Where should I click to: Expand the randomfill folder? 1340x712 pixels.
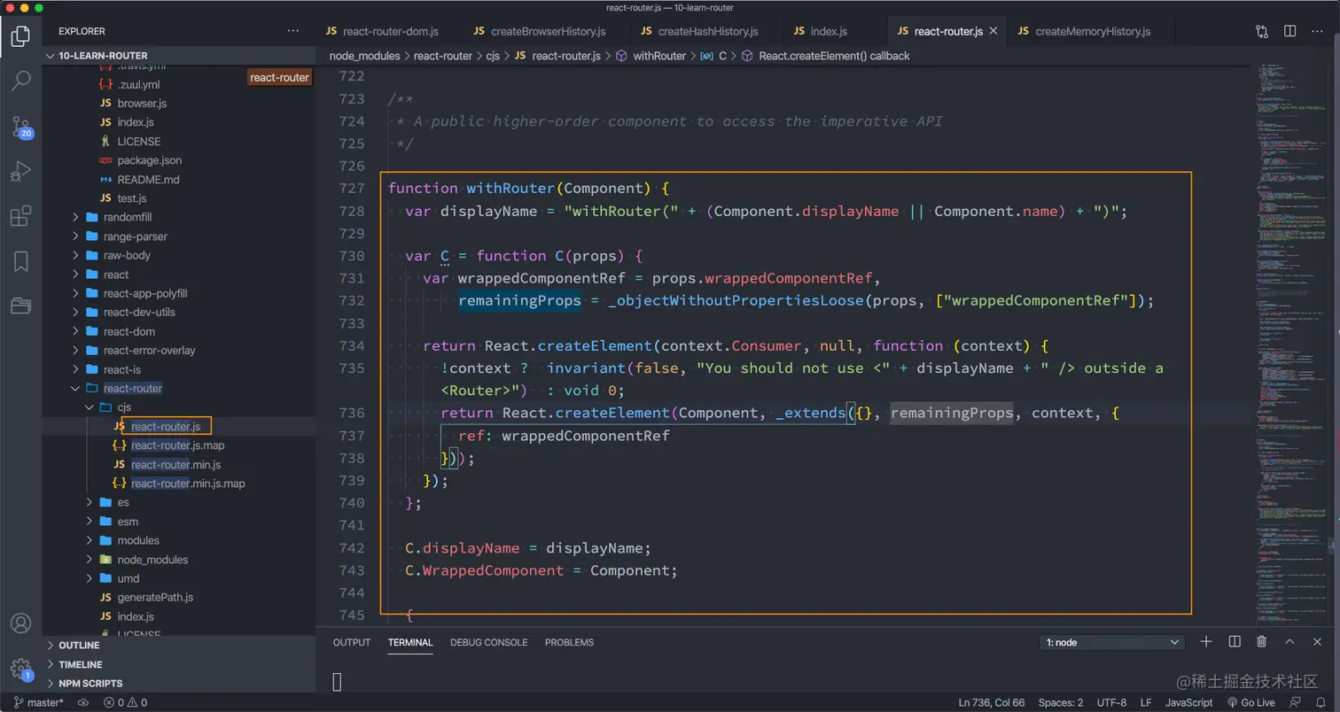point(178,217)
